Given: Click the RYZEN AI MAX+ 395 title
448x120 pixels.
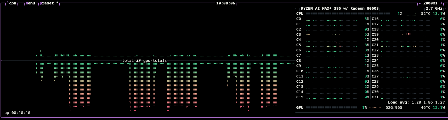Looking at the screenshot, I should pyautogui.click(x=340, y=8).
